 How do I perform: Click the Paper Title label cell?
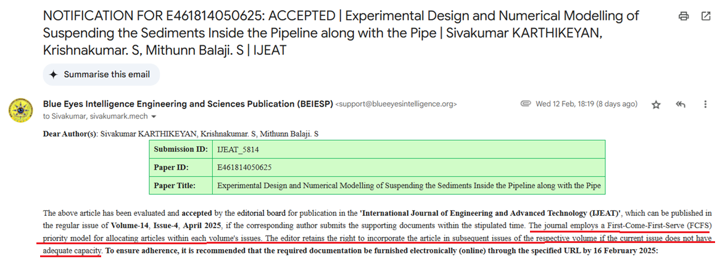pos(180,186)
